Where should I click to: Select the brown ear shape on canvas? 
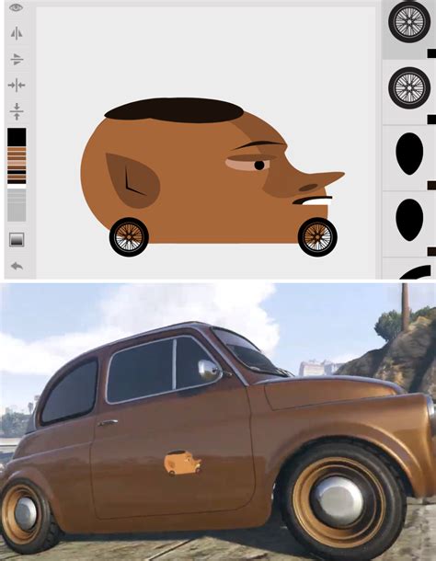132,180
